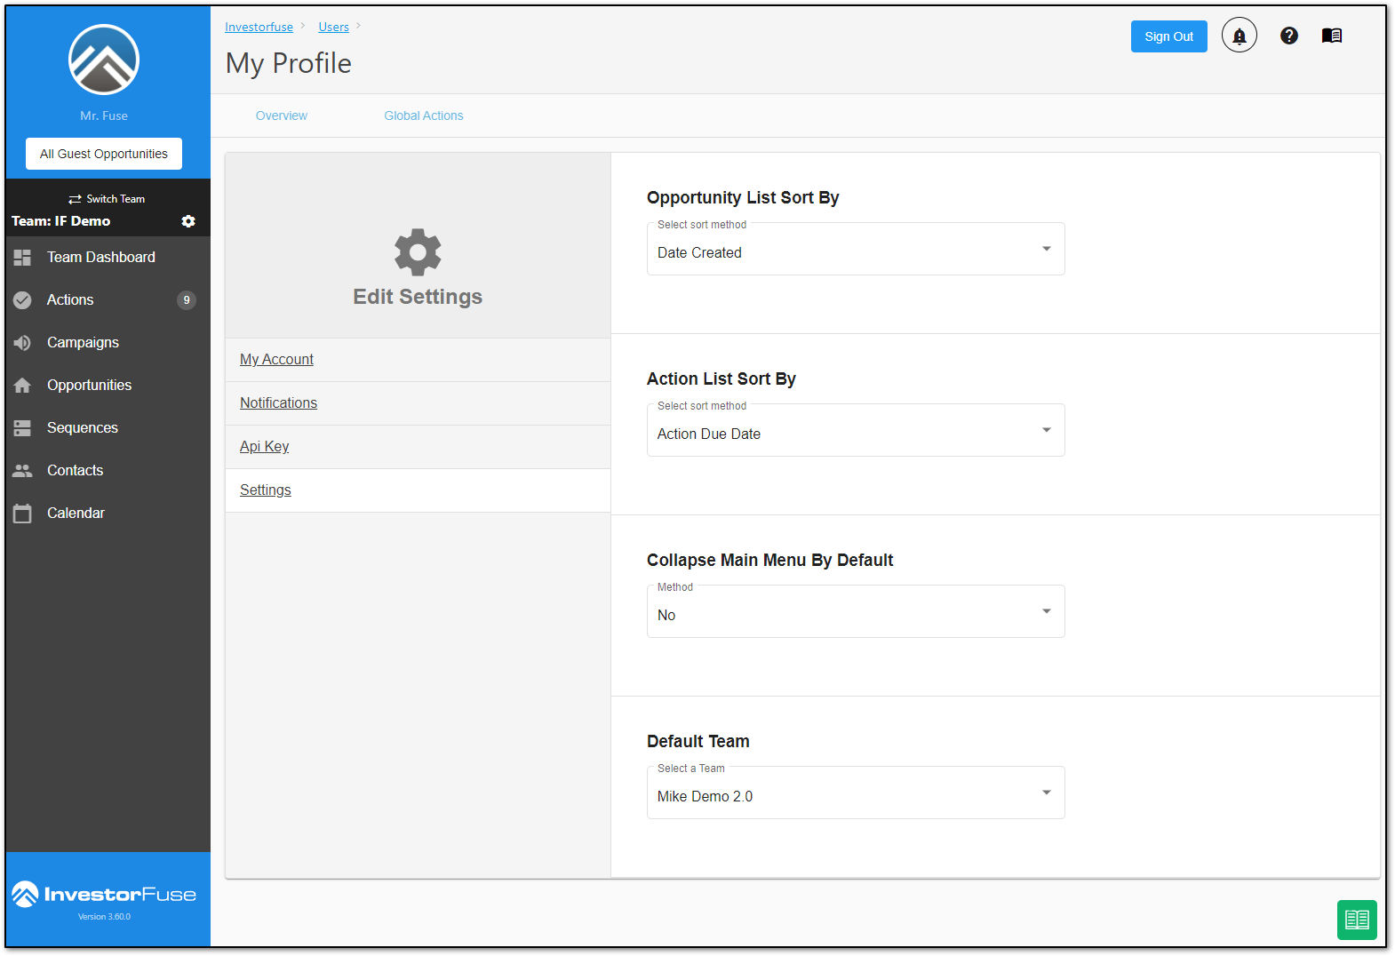The image size is (1395, 956).
Task: Click the arrow beside Date Created
Action: tap(1047, 249)
